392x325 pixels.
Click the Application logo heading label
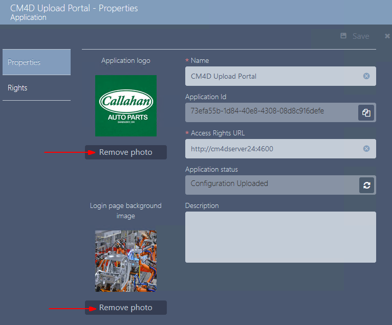[x=126, y=61]
